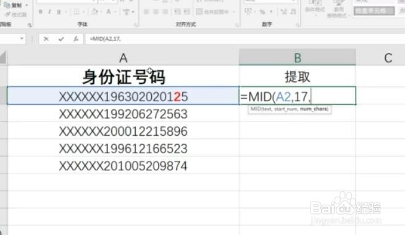405x235 pixels.
Task: Align text left
Action: pyautogui.click(x=146, y=12)
